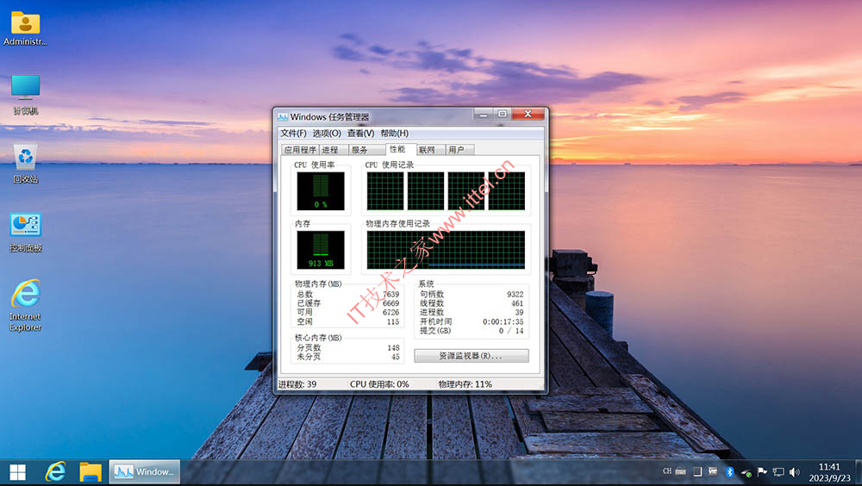Open the 帮助(H) menu
862x486 pixels.
pos(394,133)
